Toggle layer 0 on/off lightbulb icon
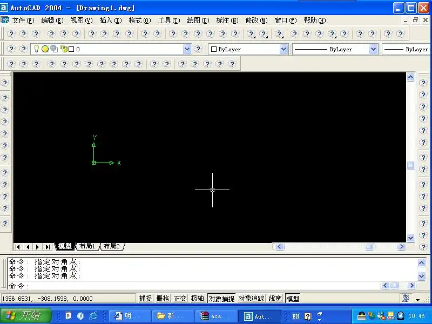 click(x=36, y=49)
